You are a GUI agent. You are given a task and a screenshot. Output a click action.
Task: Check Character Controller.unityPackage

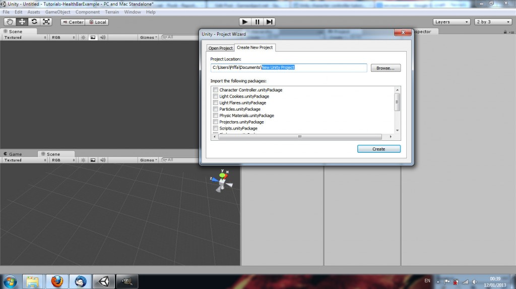[216, 89]
